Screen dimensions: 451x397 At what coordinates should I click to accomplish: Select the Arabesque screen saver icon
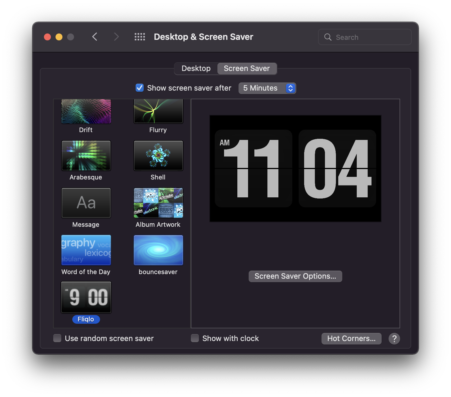(86, 156)
